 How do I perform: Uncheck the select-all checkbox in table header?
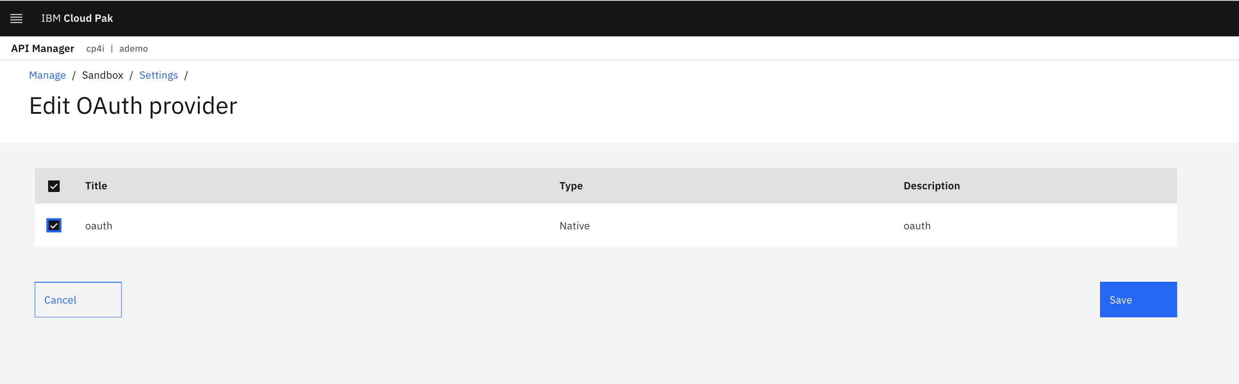click(x=54, y=186)
